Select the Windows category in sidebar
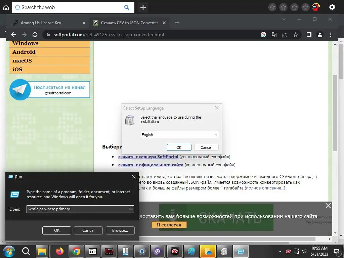This screenshot has width=344, height=258. point(50,43)
